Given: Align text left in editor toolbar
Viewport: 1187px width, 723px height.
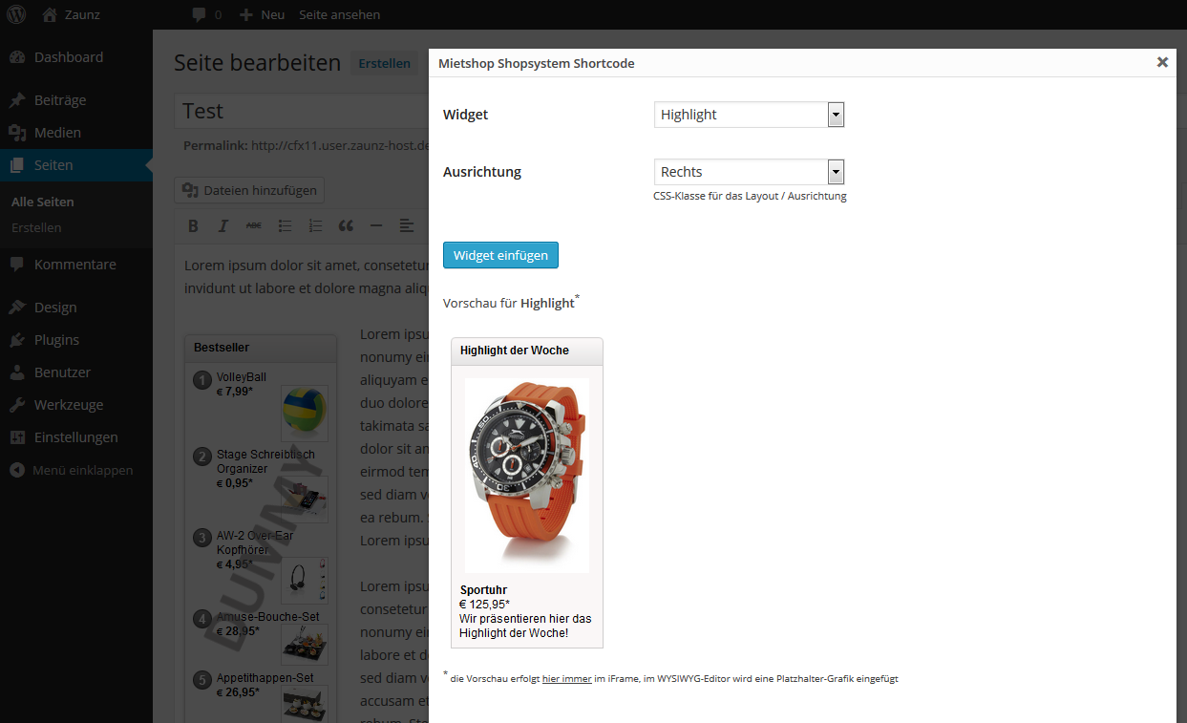Looking at the screenshot, I should pyautogui.click(x=407, y=226).
